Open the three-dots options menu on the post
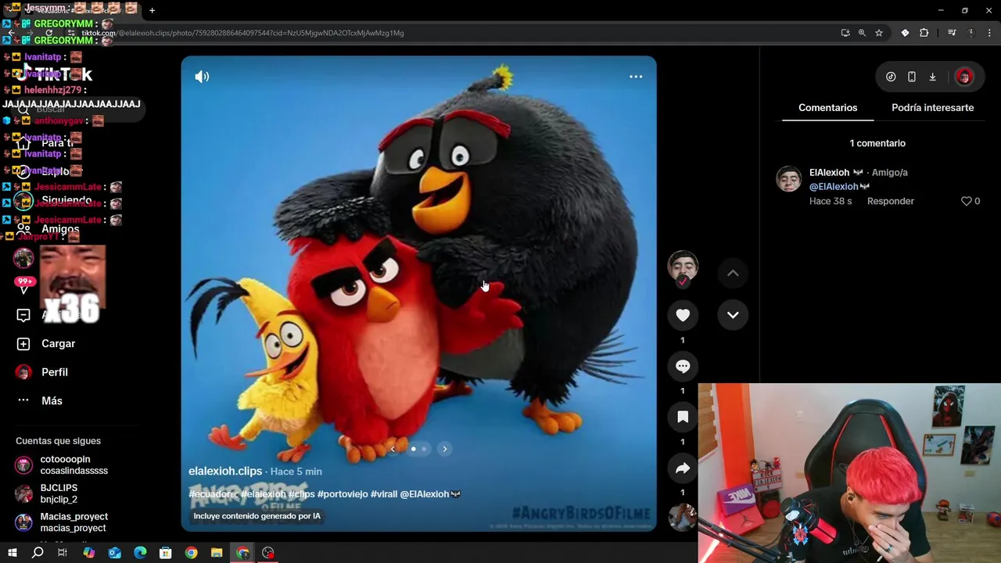The height and width of the screenshot is (563, 1001). (x=636, y=77)
